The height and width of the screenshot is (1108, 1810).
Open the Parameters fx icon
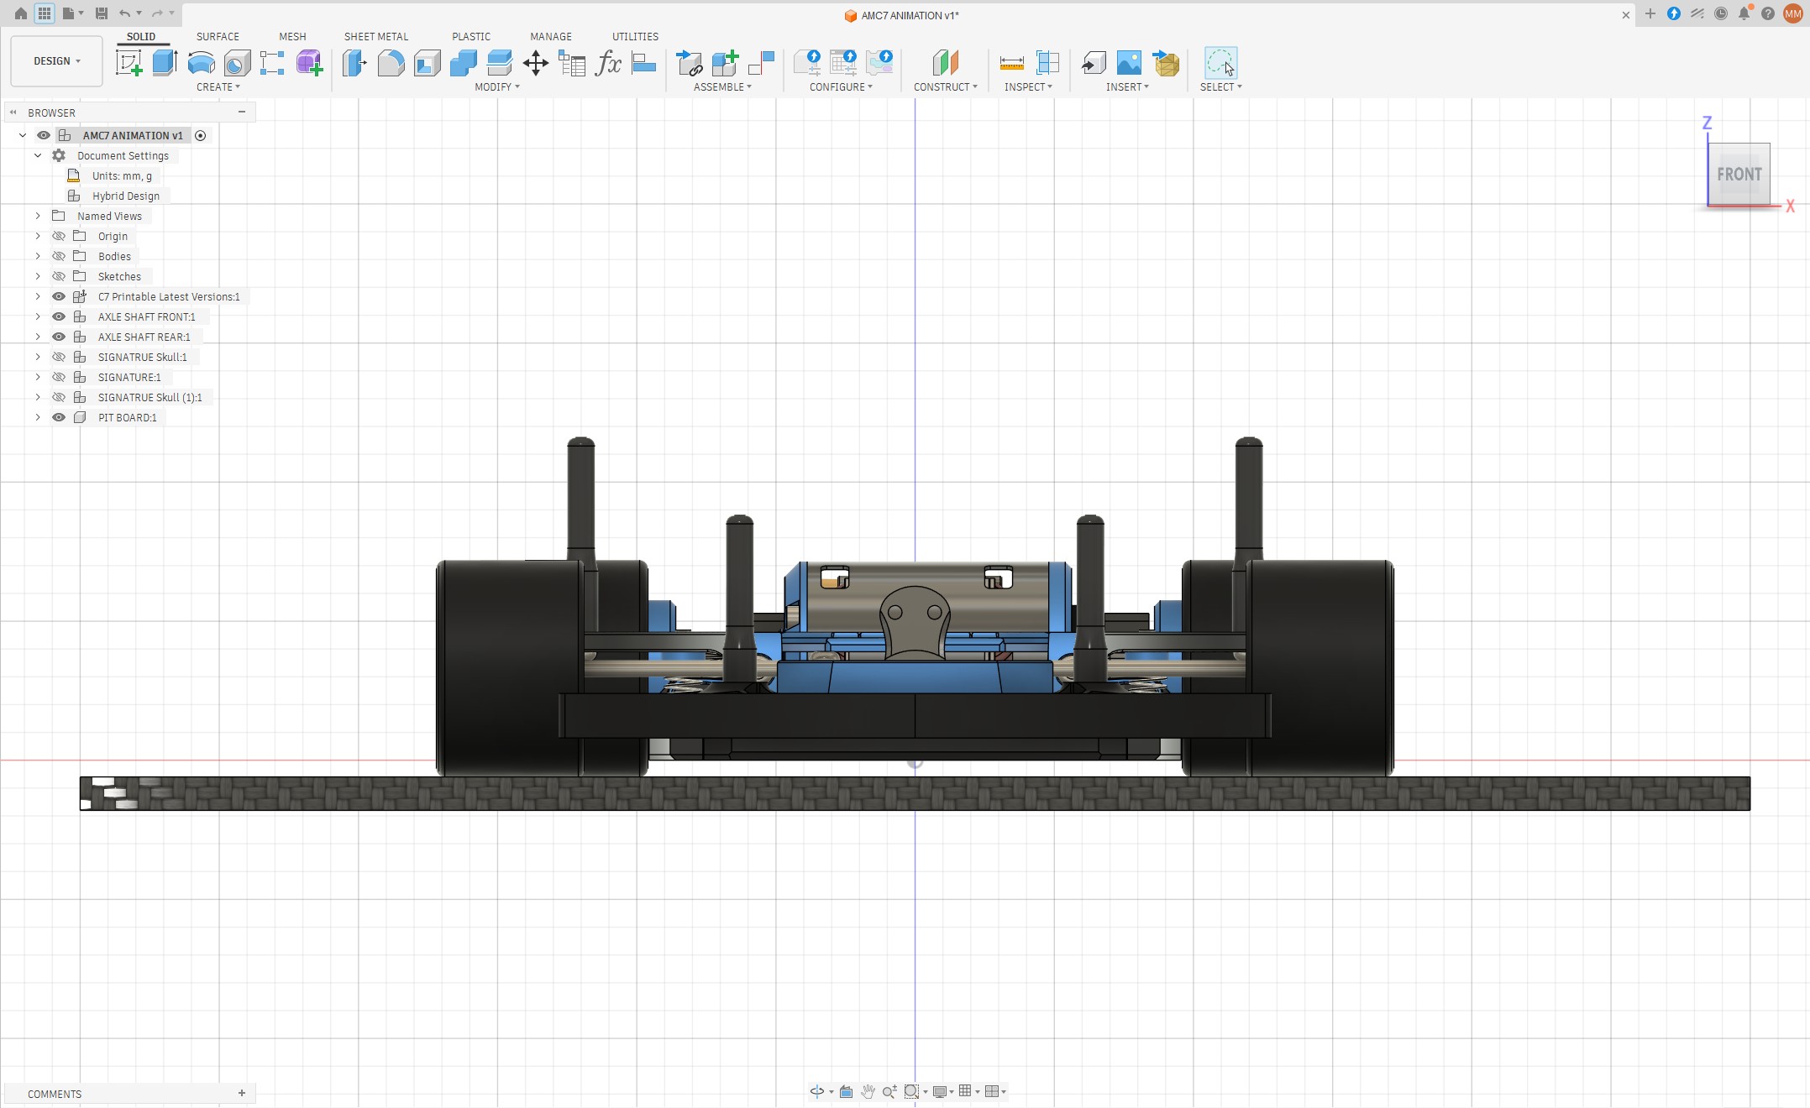coord(607,63)
